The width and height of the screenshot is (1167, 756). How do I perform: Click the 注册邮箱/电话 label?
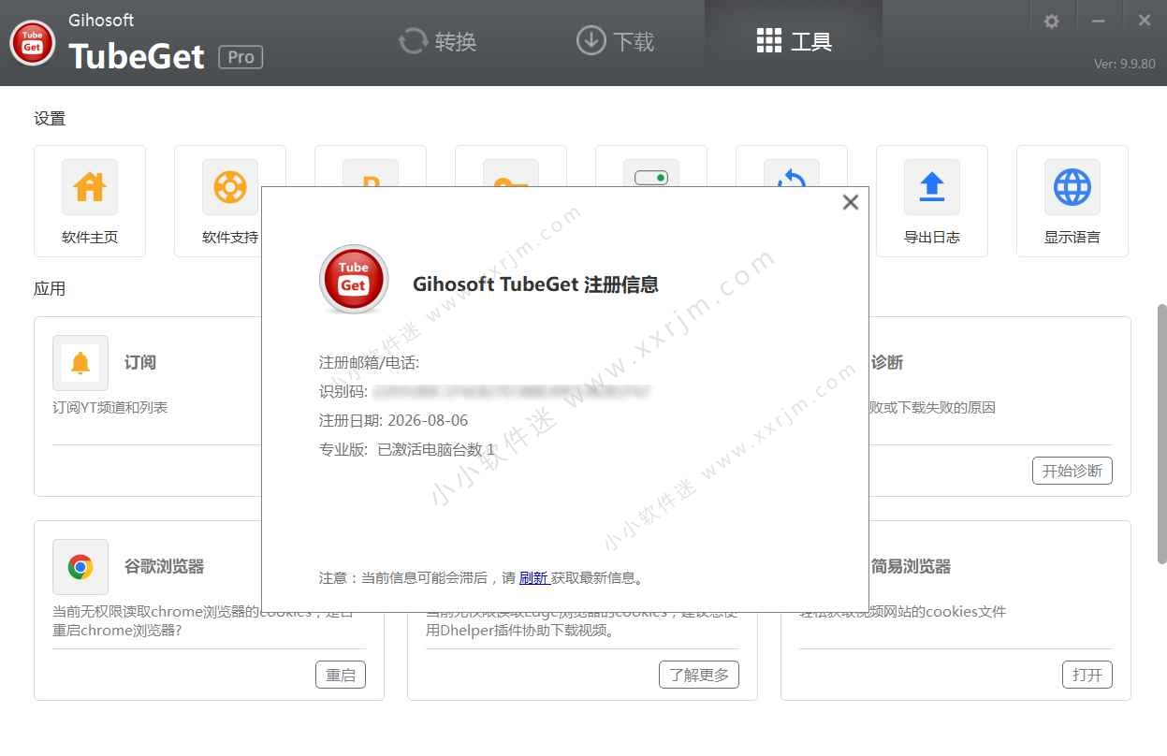pos(369,362)
